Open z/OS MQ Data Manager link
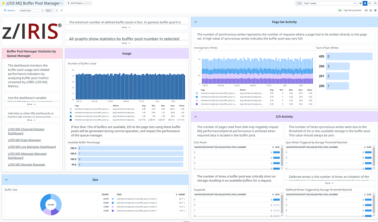 (x=24, y=140)
